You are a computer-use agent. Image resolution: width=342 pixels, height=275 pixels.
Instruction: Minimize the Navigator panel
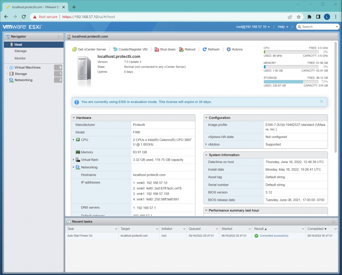[x=59, y=37]
